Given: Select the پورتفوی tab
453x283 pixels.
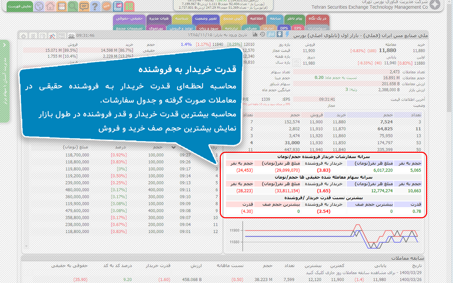Looking at the screenshot, I should 156,28.
